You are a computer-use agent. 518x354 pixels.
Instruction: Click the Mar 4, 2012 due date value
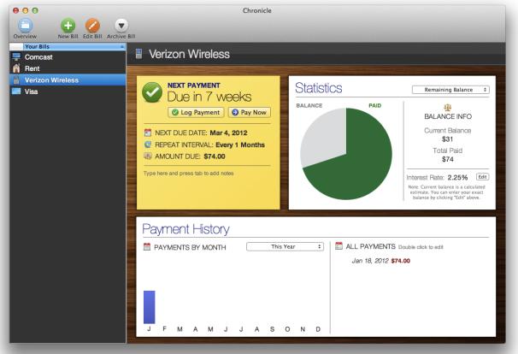[228, 133]
